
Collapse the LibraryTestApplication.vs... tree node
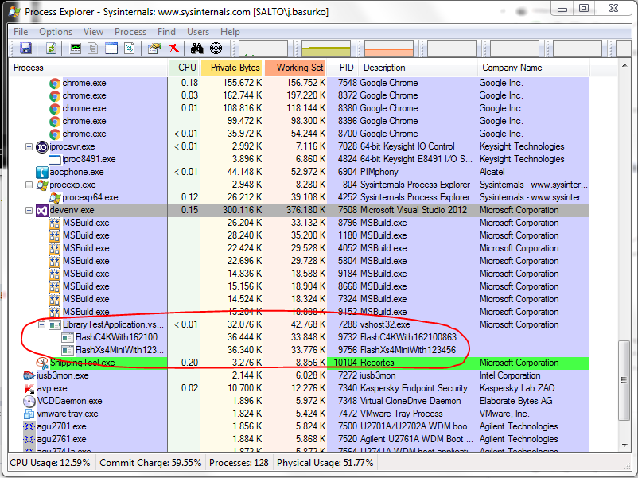(41, 324)
